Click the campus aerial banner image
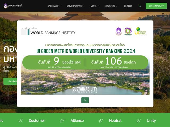This screenshot has width=170, height=127. pos(85,82)
